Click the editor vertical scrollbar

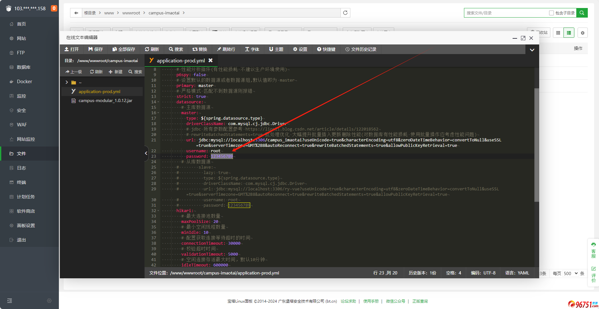click(537, 145)
